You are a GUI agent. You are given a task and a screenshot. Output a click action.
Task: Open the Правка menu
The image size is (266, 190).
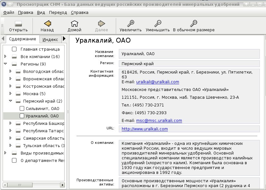26,13
